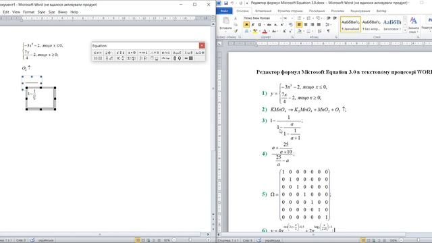Screen dimensions: 432x243
Task: Open Style menu in equation editor window
Action: click(41, 12)
